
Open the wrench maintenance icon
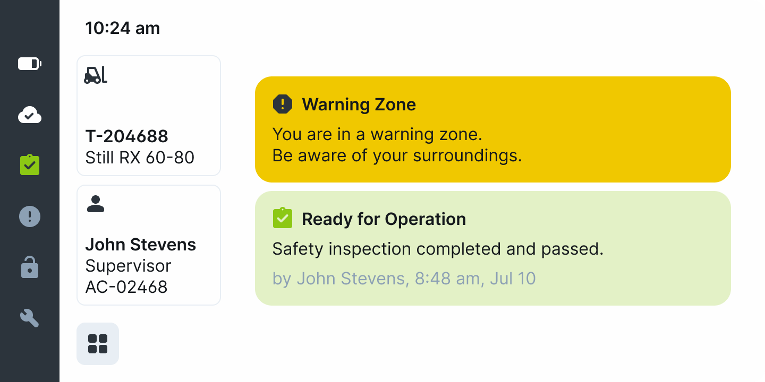30,318
